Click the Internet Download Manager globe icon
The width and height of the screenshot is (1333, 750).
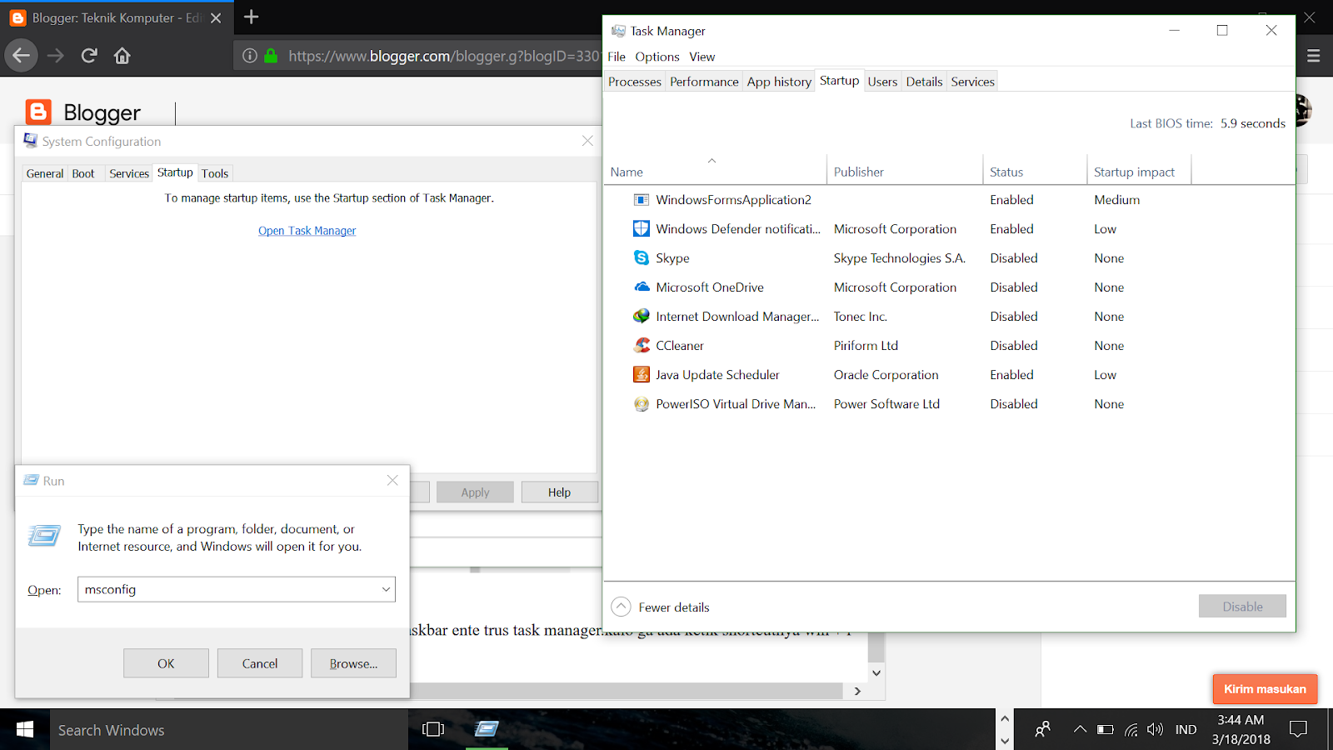(x=641, y=316)
